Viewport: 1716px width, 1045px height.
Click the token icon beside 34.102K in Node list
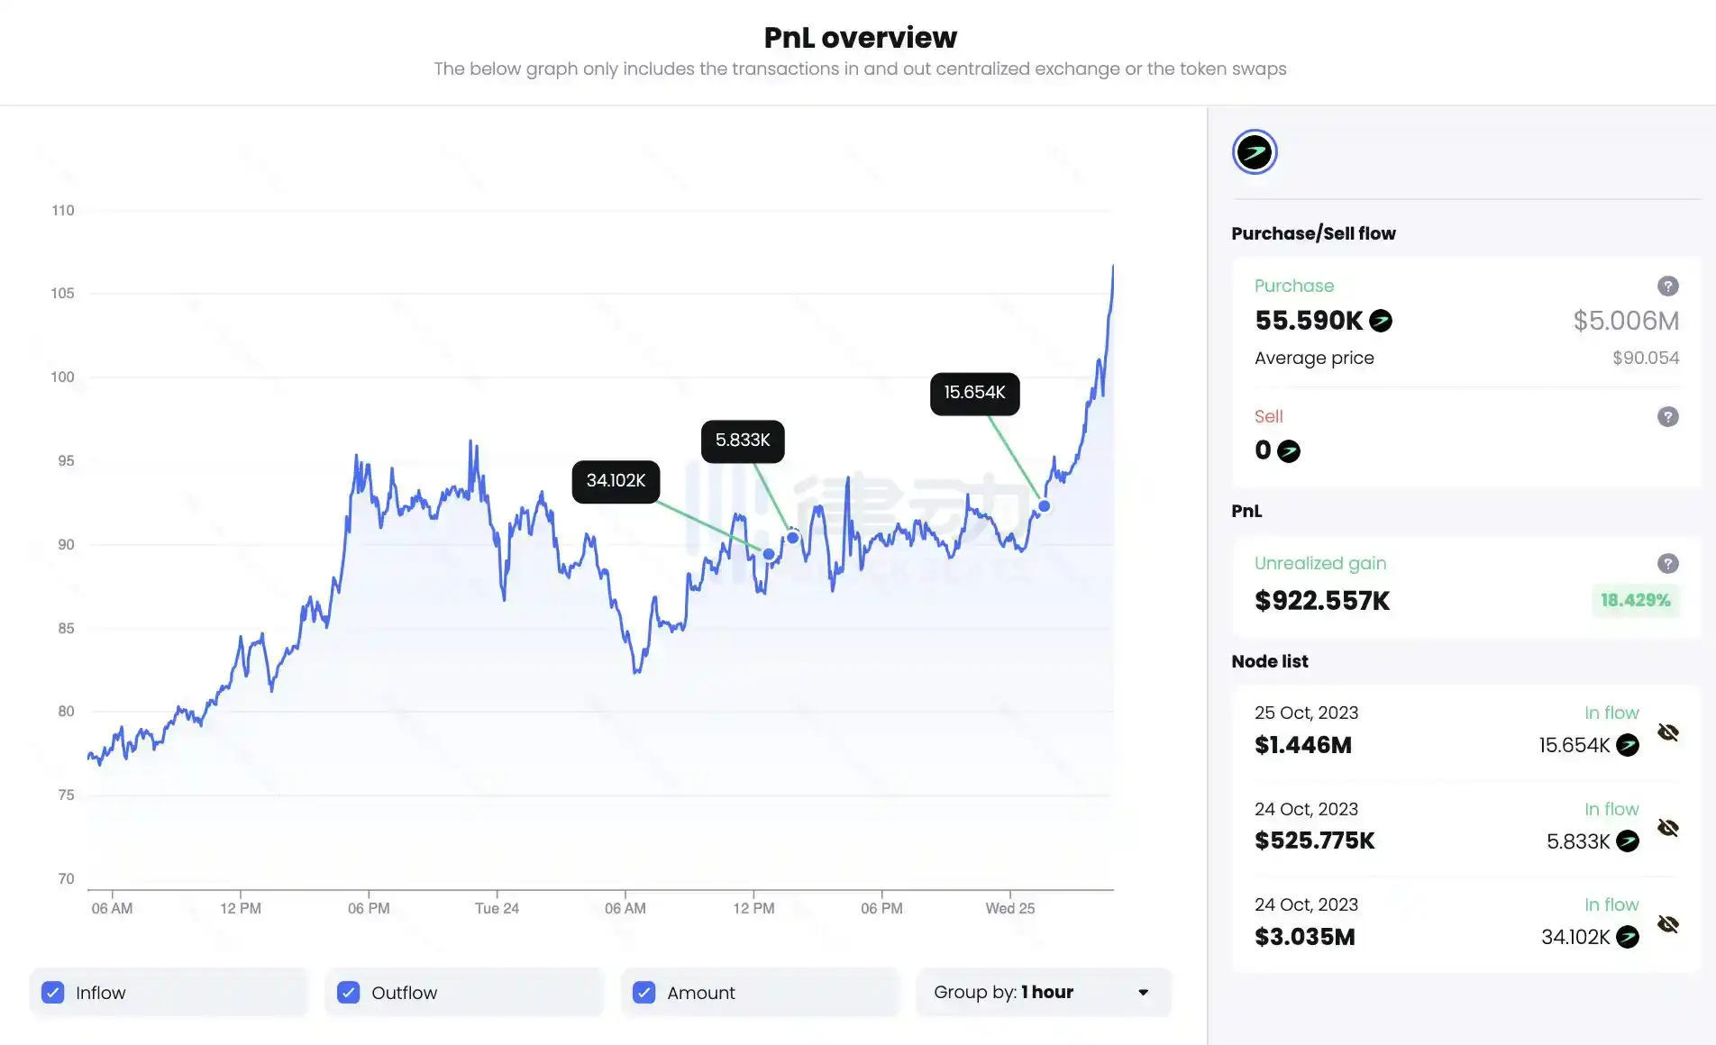[1627, 937]
